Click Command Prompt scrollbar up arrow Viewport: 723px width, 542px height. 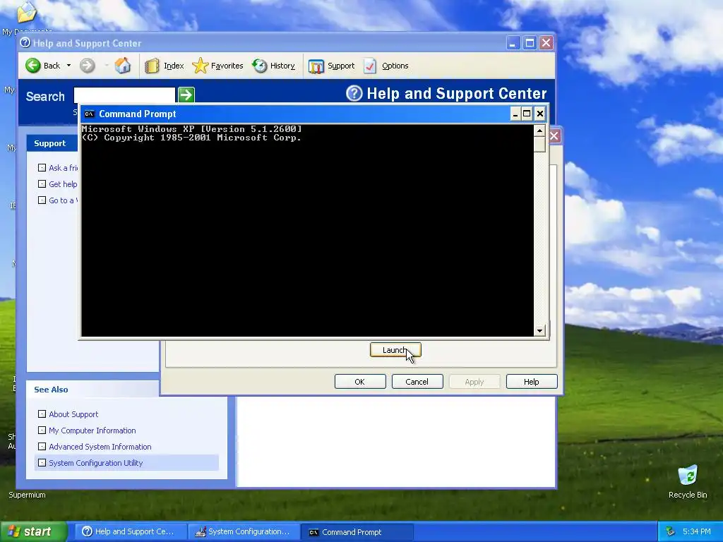539,131
